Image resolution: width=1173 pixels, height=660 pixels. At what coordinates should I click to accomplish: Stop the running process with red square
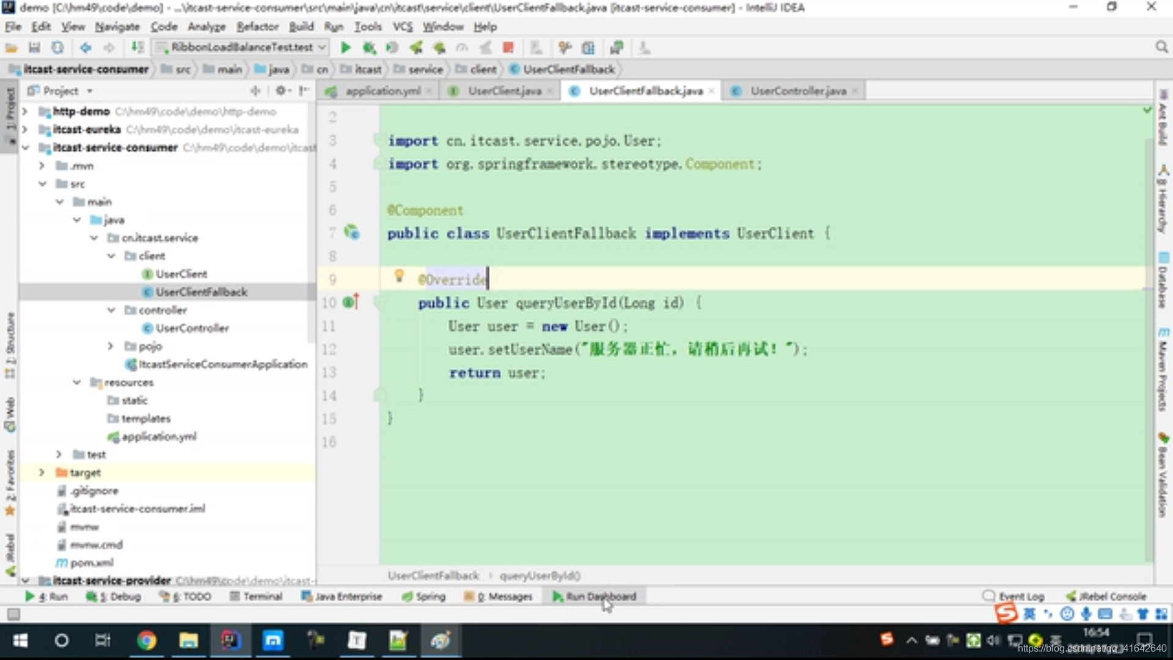(508, 48)
